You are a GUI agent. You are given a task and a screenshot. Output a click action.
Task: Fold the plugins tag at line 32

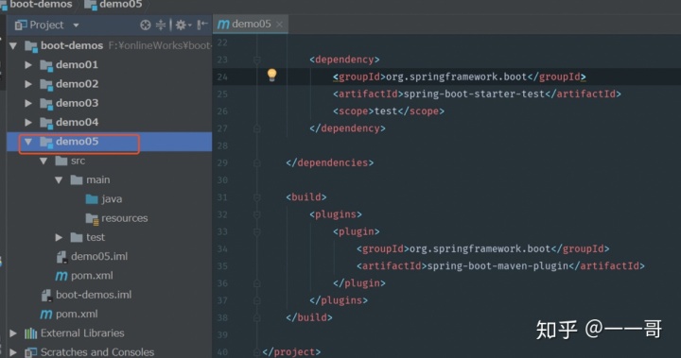point(256,214)
